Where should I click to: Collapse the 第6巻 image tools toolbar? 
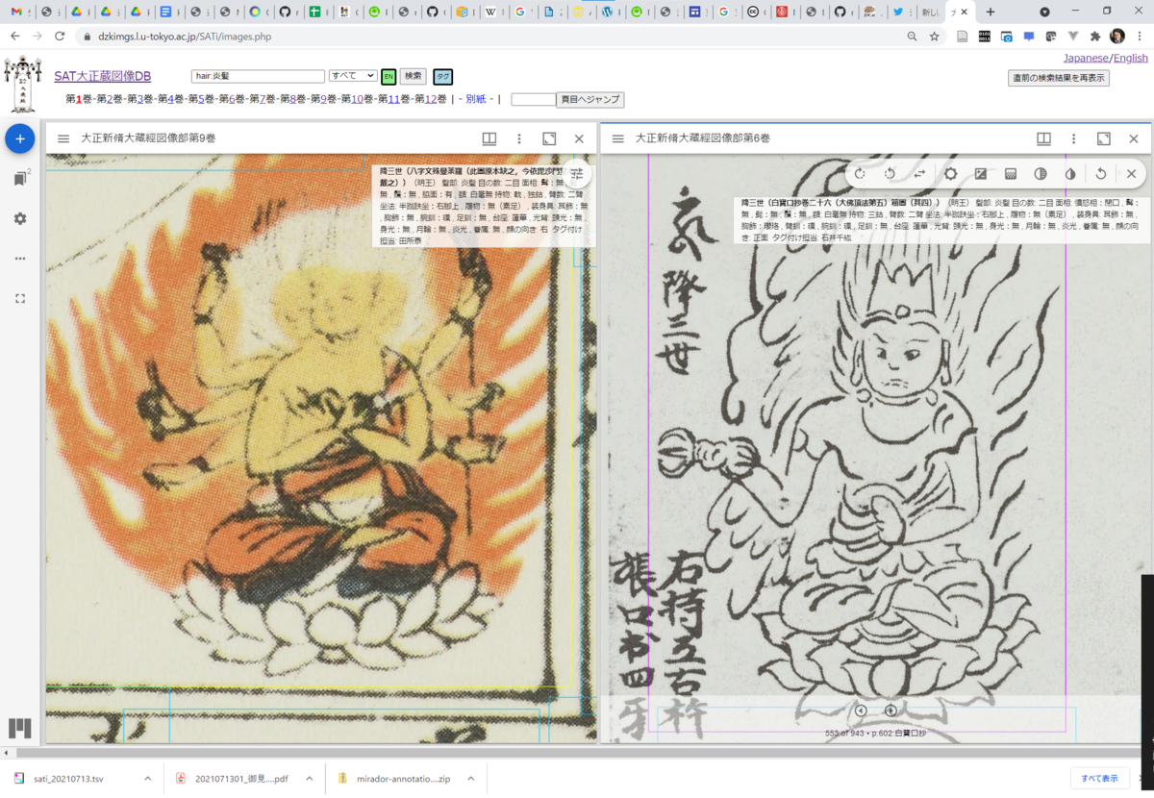[1131, 174]
